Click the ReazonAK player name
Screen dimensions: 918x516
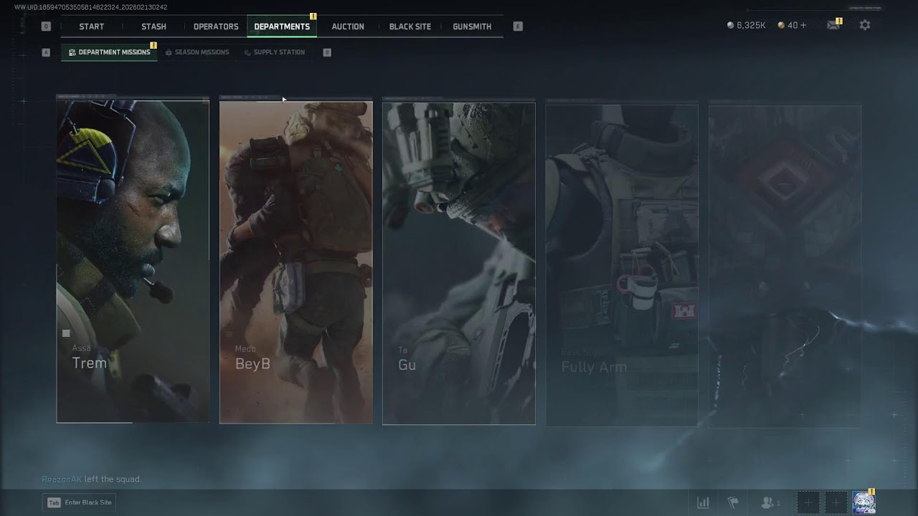click(62, 479)
